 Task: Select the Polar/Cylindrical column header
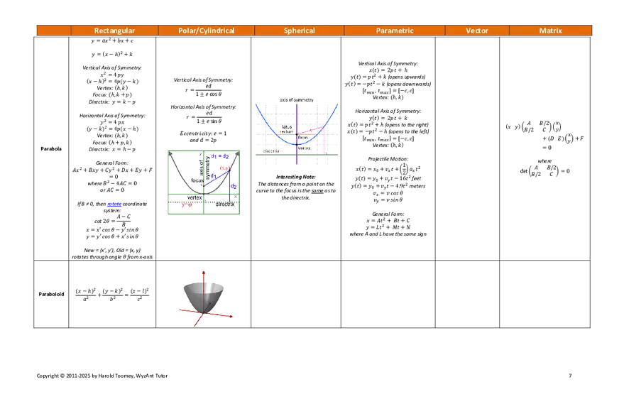pos(206,31)
